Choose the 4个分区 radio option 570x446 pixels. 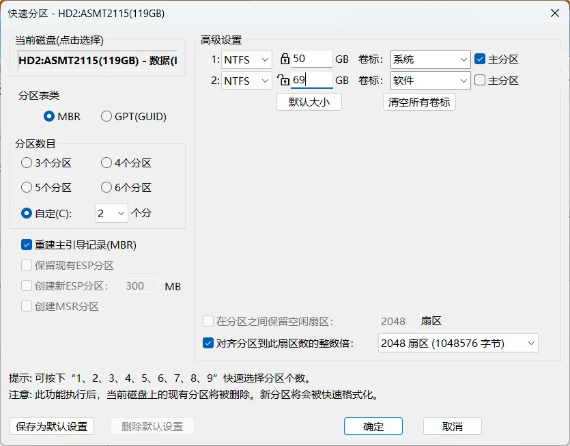point(126,163)
